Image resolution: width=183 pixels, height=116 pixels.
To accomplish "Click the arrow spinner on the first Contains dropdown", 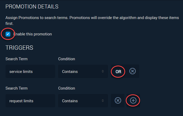I will click(103, 71).
